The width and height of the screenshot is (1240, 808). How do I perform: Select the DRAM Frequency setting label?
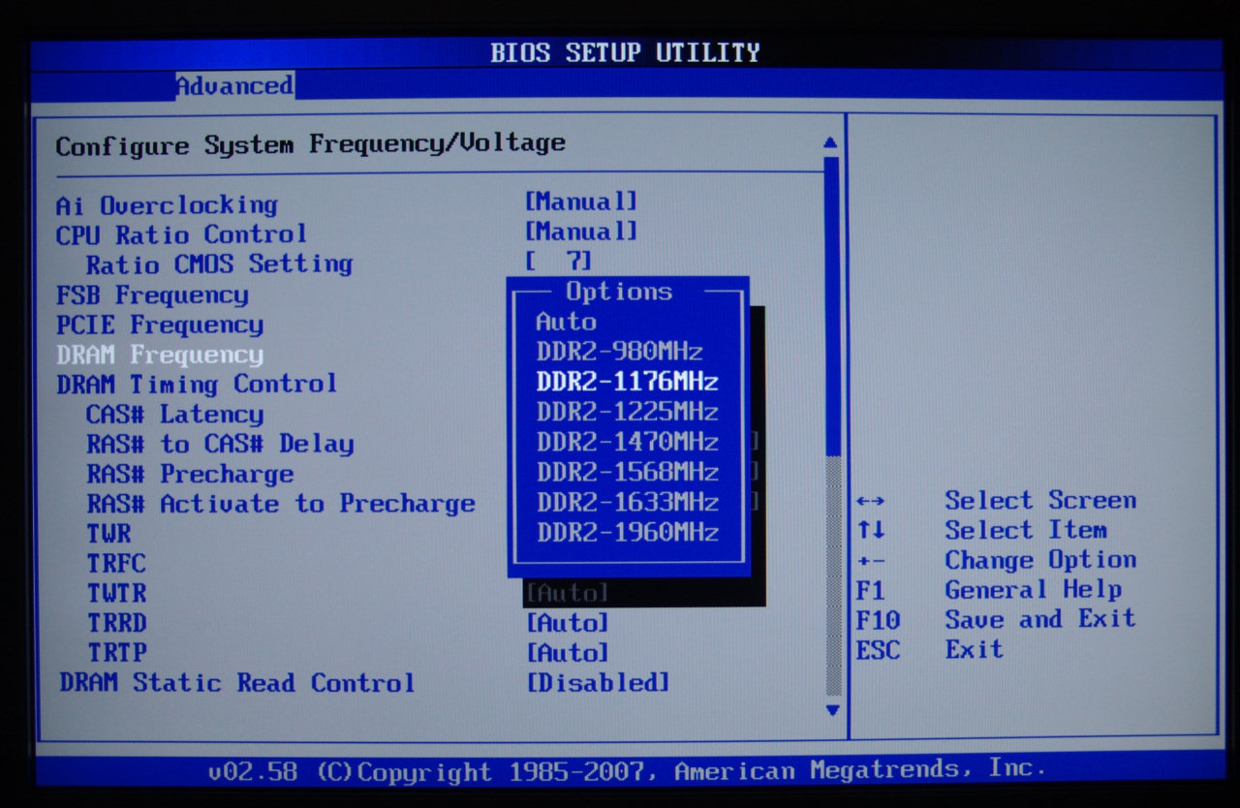160,356
